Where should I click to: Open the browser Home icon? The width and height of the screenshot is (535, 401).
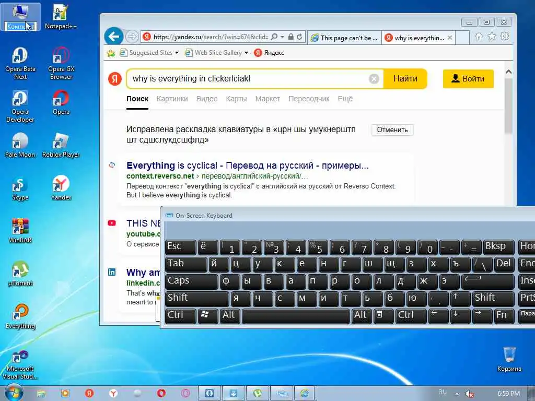(x=479, y=37)
